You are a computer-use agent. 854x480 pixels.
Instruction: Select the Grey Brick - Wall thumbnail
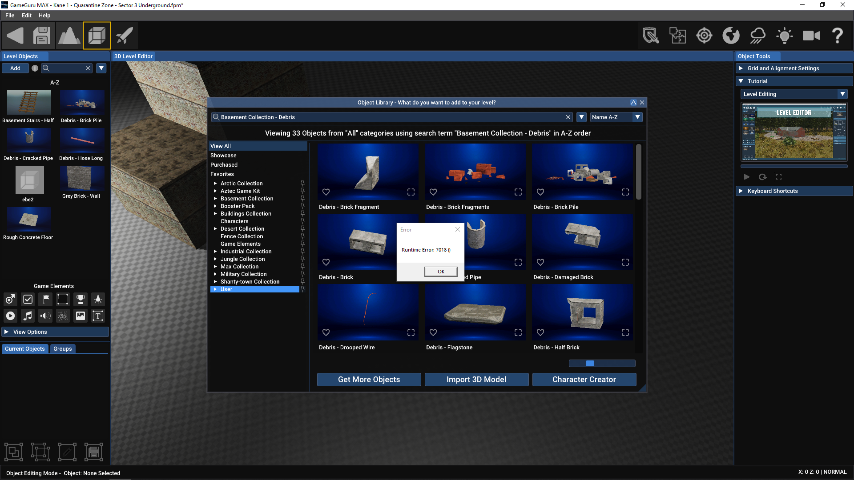pos(82,179)
